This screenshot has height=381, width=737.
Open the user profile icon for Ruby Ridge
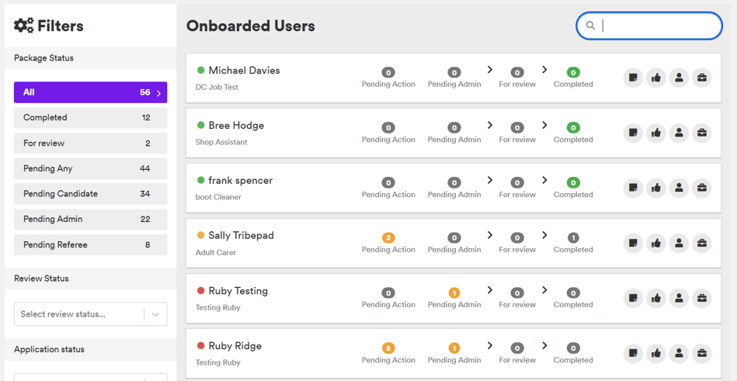[679, 353]
